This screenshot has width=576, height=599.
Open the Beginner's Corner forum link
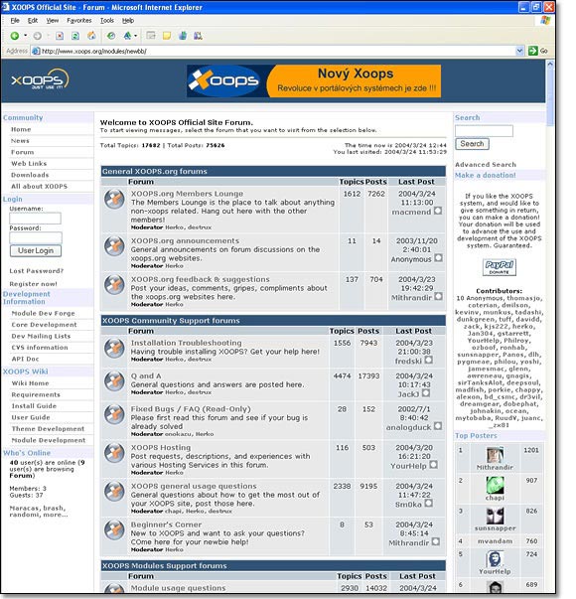click(x=166, y=524)
